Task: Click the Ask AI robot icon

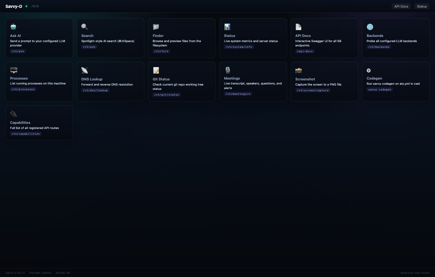Action: click(13, 27)
